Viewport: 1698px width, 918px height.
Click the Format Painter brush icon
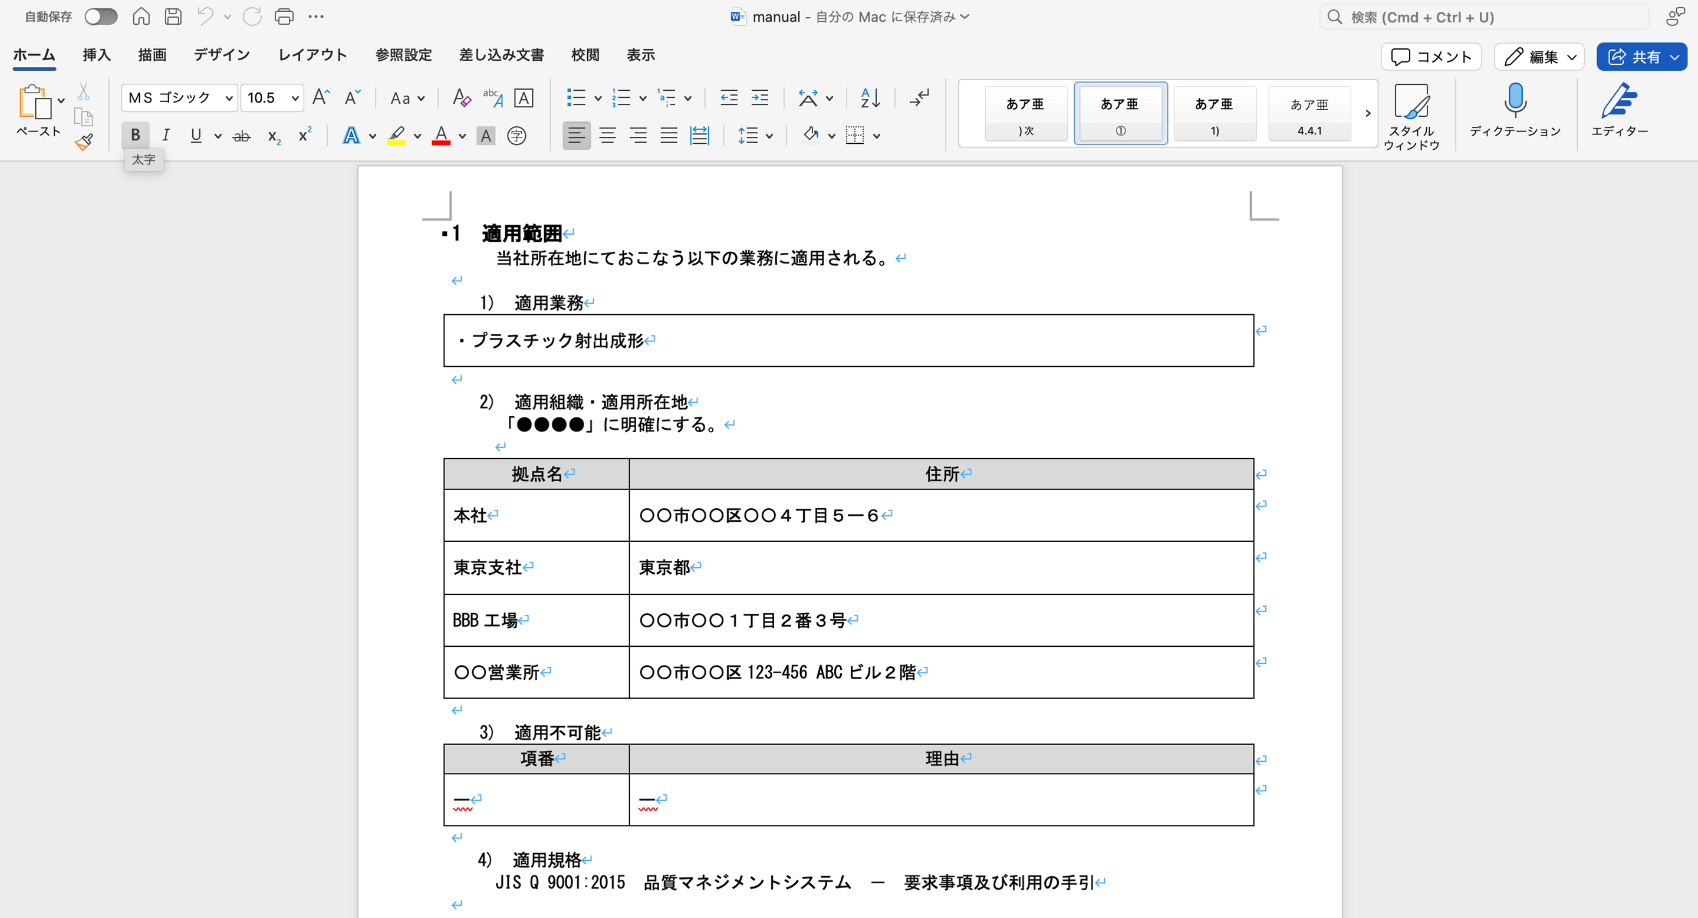84,142
